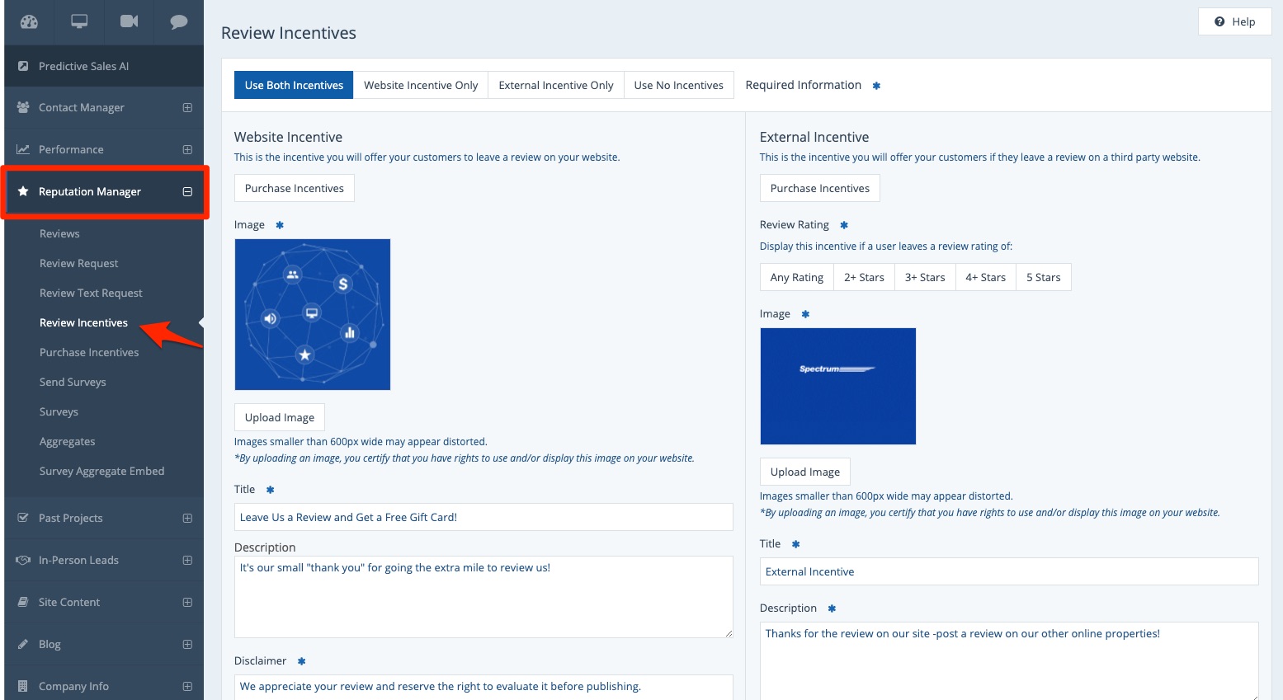Expand the Performance sidebar section

pyautogui.click(x=187, y=150)
